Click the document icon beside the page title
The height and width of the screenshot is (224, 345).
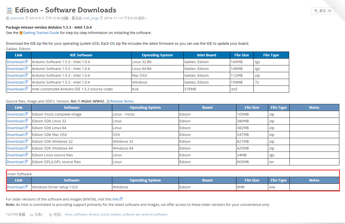click(x=10, y=10)
